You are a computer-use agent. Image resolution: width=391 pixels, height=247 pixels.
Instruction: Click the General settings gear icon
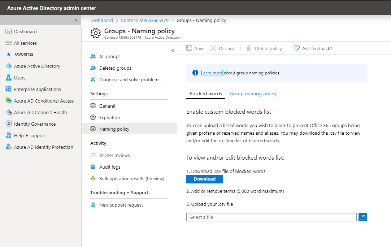(93, 106)
